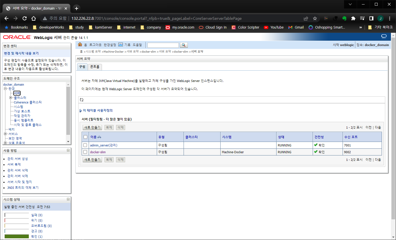Open the admin_server(관리) link
The image size is (396, 240).
(104, 145)
